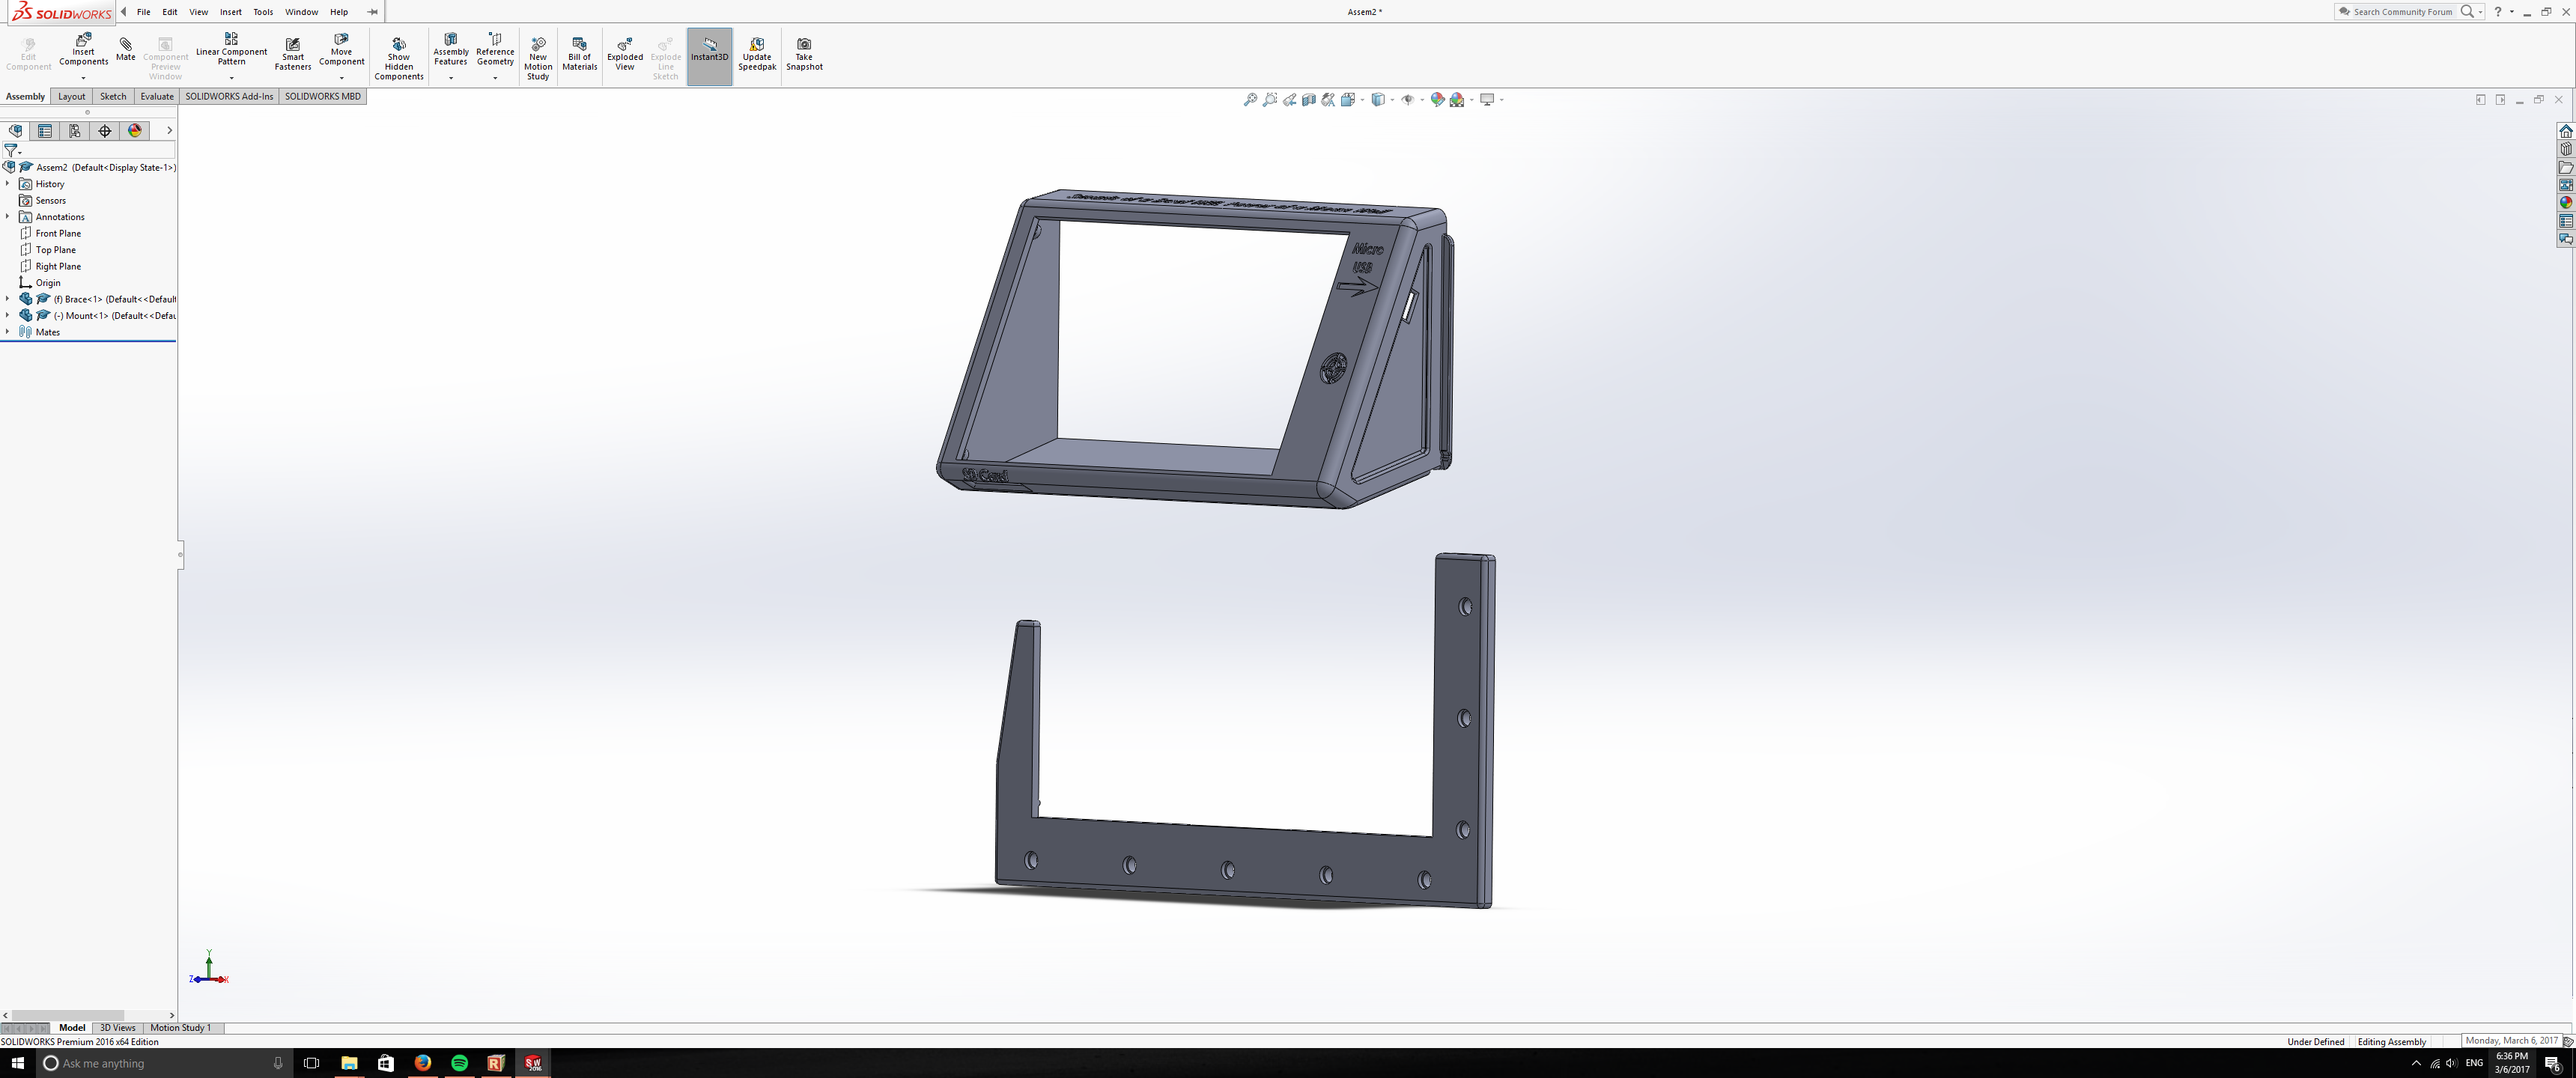Select Origin in feature tree

[48, 283]
